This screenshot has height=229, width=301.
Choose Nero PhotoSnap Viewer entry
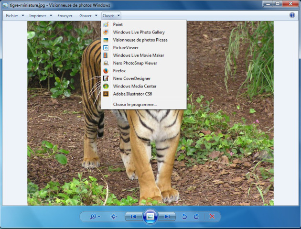(144, 63)
